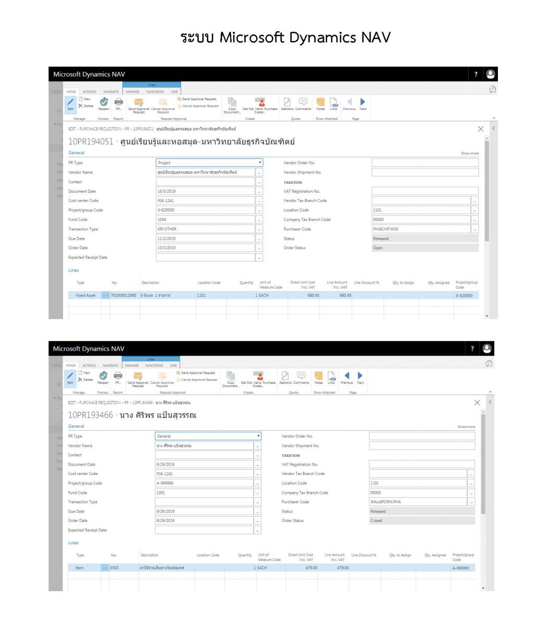Click Show more link in lower window
This screenshot has width=536, height=625.
466,427
